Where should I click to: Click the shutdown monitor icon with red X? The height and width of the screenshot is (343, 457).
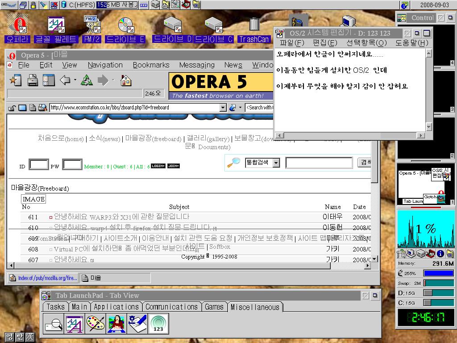(54, 4)
